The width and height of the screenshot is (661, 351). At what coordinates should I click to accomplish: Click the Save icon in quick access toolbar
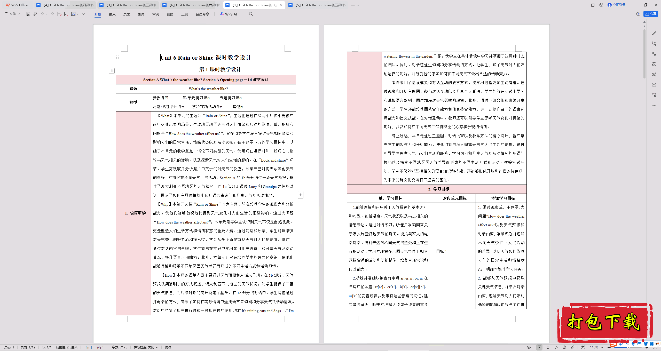(28, 14)
